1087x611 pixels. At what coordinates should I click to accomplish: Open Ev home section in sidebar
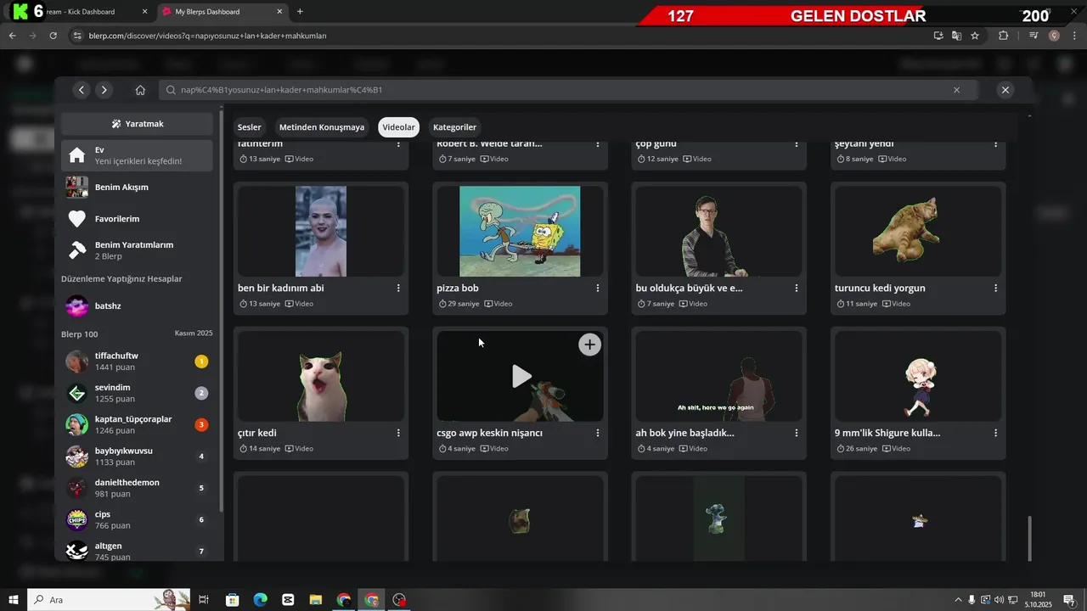tap(137, 155)
